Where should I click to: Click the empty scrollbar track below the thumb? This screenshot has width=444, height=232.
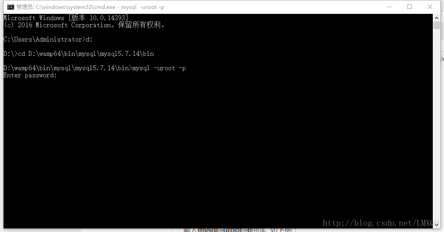point(436,124)
